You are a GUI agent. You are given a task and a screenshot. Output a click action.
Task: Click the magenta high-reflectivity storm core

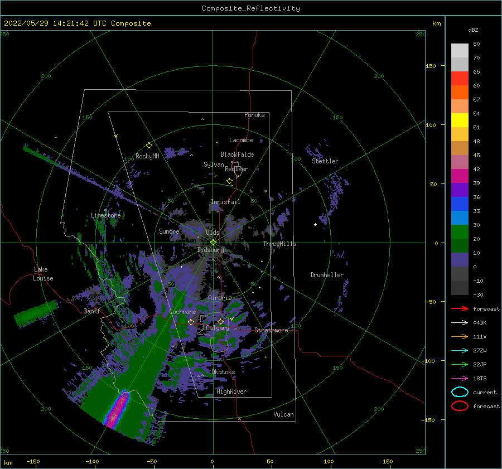pos(118,410)
